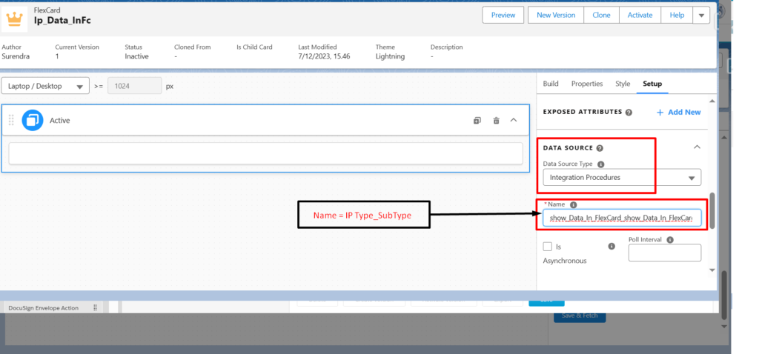Open Data Source help icon
Screen dimensions: 759x354
(x=600, y=148)
